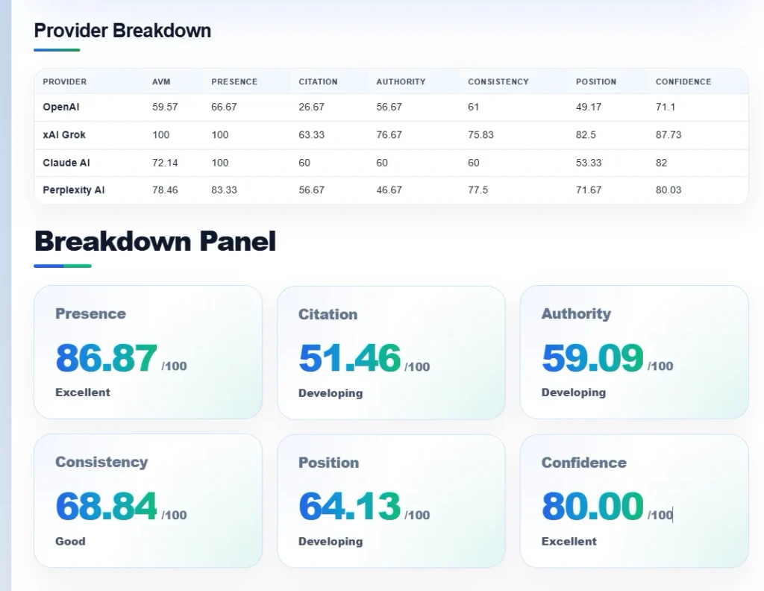Click the Developing rating under Authority
Viewport: 764px width, 591px height.
[x=574, y=393]
